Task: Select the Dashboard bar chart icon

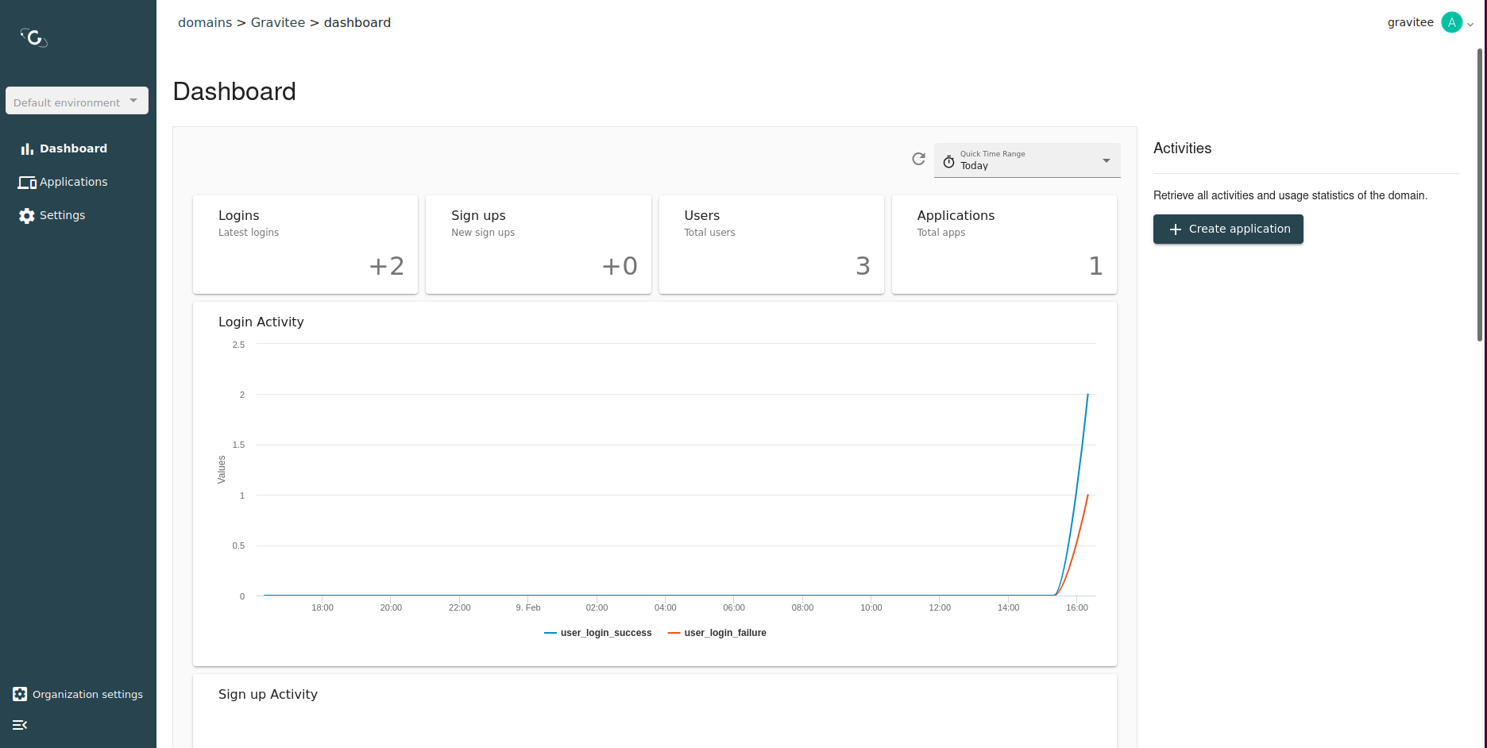Action: [x=26, y=148]
